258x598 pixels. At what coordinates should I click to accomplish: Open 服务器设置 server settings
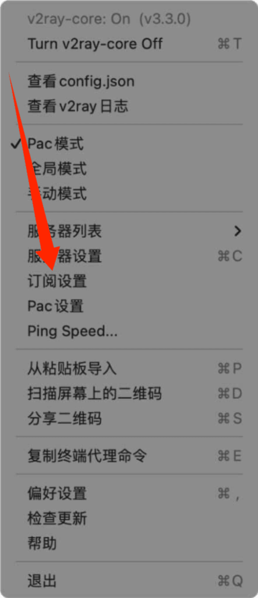(129, 256)
